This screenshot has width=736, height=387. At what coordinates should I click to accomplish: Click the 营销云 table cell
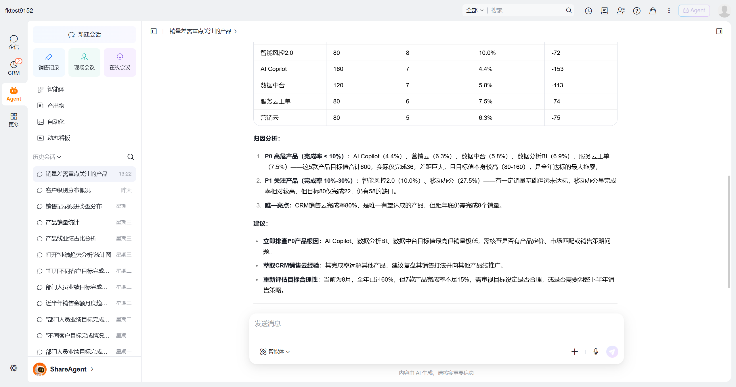point(290,118)
